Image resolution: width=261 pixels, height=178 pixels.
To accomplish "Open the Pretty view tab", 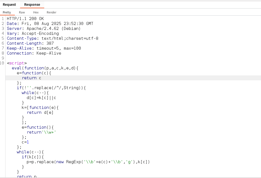I will (7, 12).
